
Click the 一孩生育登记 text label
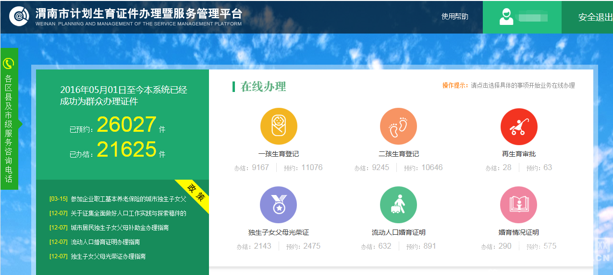coord(279,154)
